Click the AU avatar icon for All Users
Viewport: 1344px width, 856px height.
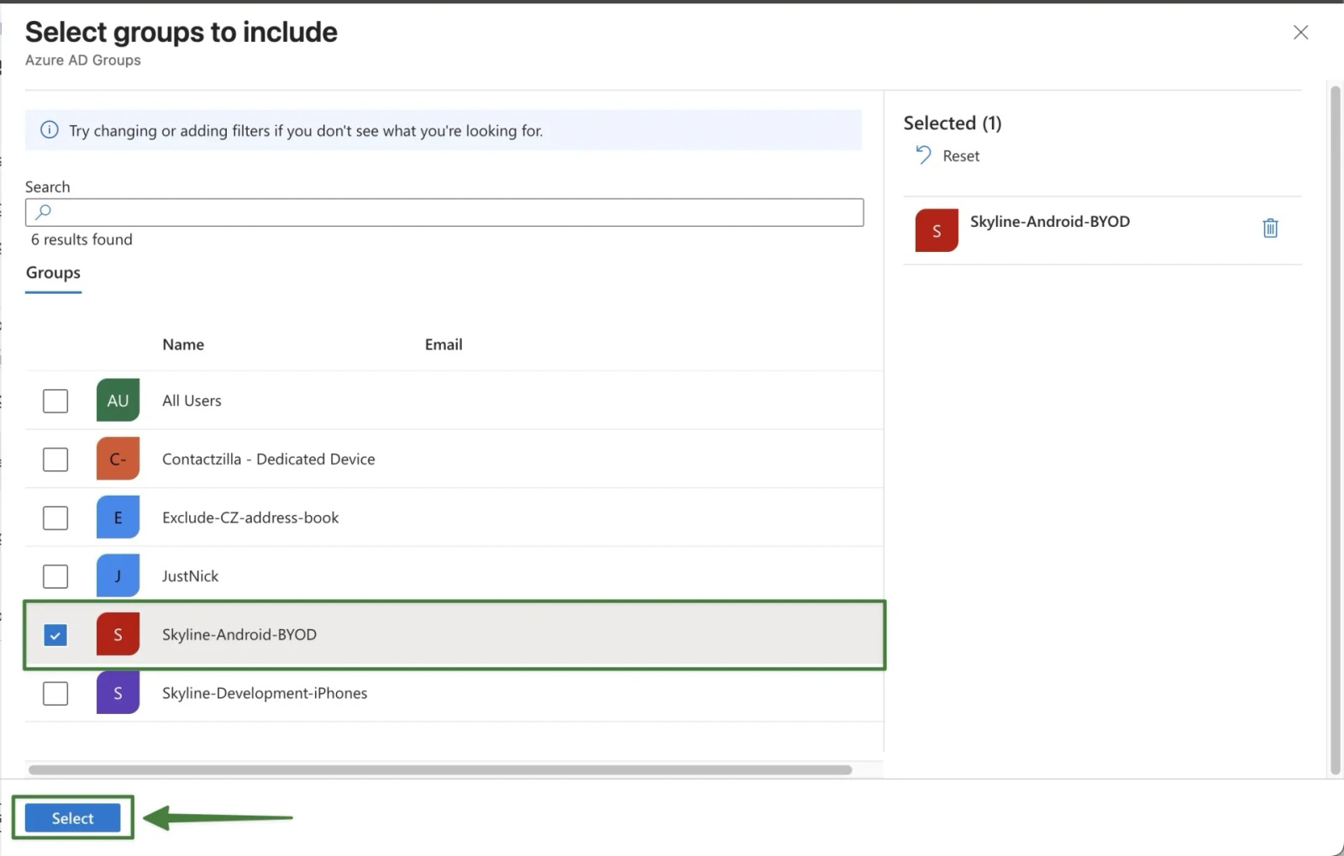point(118,400)
